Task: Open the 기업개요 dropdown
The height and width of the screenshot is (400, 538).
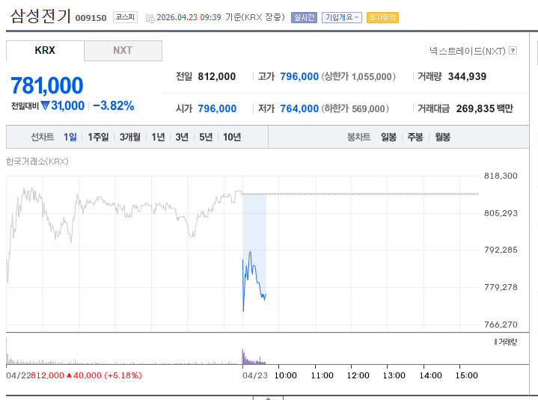Action: [x=342, y=17]
